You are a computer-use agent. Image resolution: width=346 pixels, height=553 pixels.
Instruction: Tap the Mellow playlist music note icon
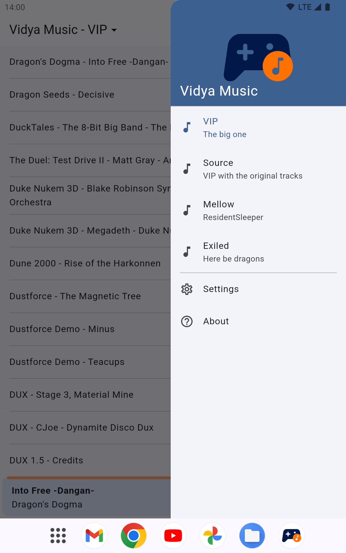(x=187, y=210)
